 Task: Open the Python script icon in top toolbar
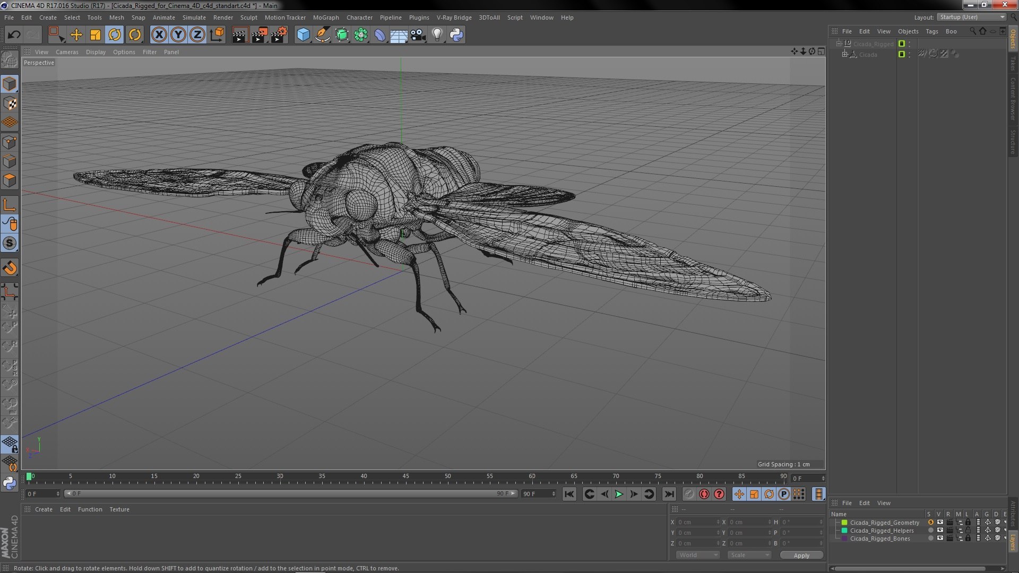tap(456, 35)
